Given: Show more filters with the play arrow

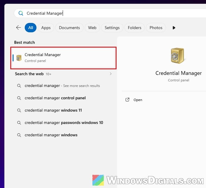Looking at the screenshot, I should click(174, 28).
